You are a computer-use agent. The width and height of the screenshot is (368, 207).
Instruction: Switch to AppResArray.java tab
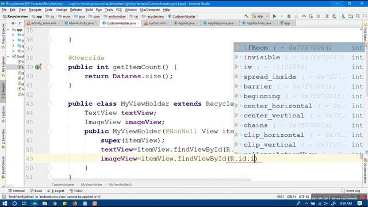pos(259,23)
